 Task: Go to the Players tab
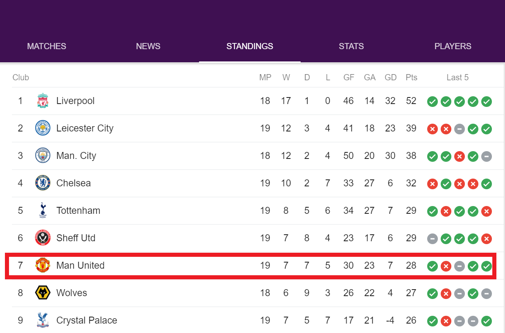[x=453, y=46]
